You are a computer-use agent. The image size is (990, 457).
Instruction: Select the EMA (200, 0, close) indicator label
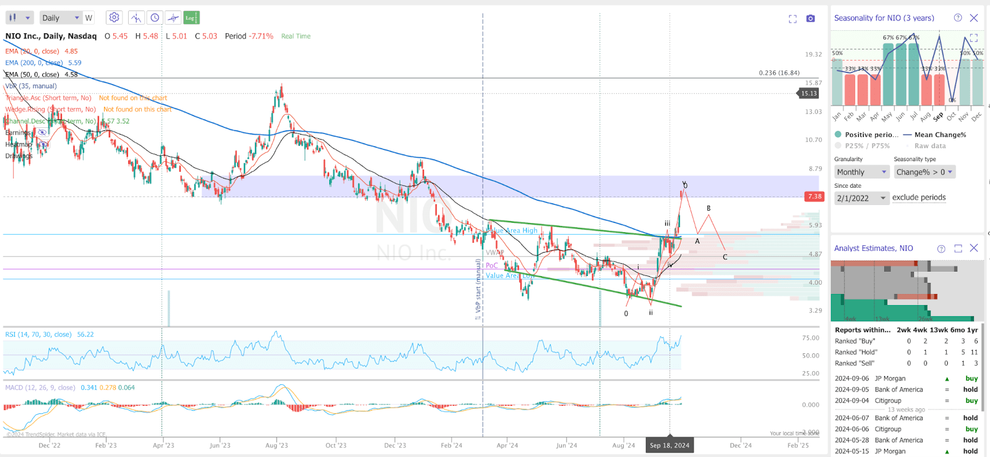35,63
